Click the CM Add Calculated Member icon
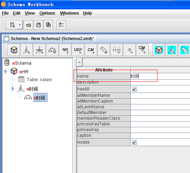Image resolution: width=190 pixels, height=173 pixels. coord(91,50)
